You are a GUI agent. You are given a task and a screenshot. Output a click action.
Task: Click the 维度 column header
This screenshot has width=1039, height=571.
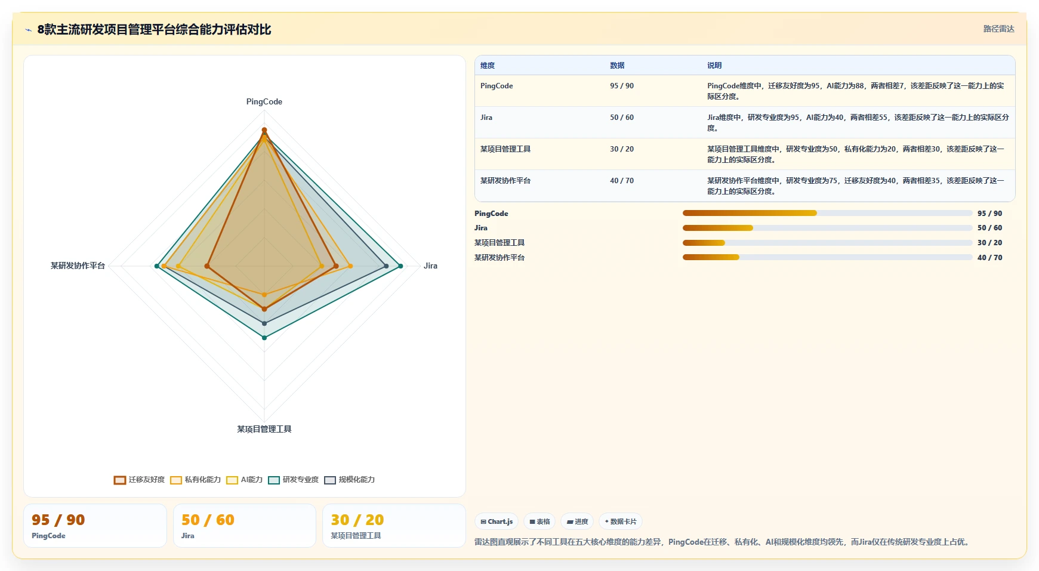pyautogui.click(x=488, y=66)
